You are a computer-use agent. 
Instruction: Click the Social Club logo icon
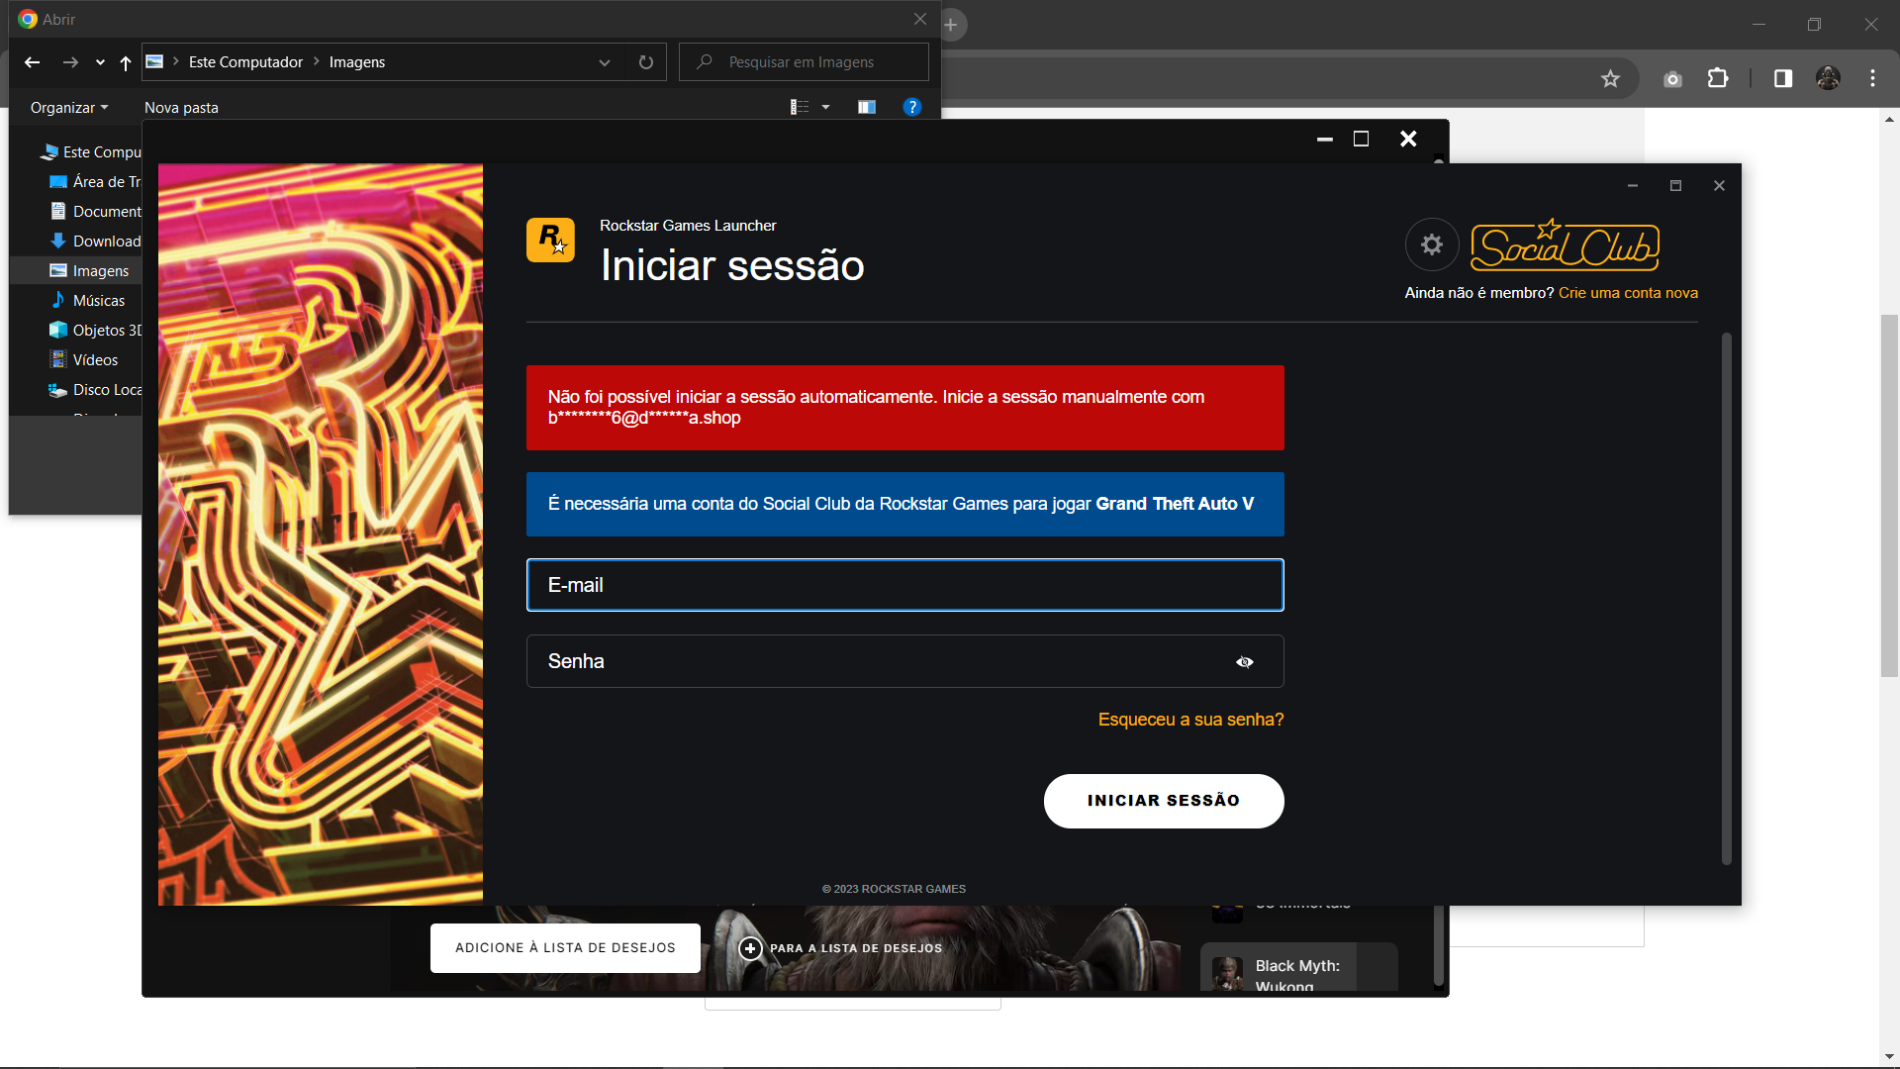(x=1565, y=245)
